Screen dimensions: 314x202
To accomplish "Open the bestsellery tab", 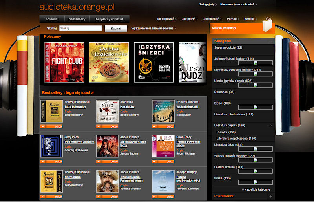I will [77, 19].
